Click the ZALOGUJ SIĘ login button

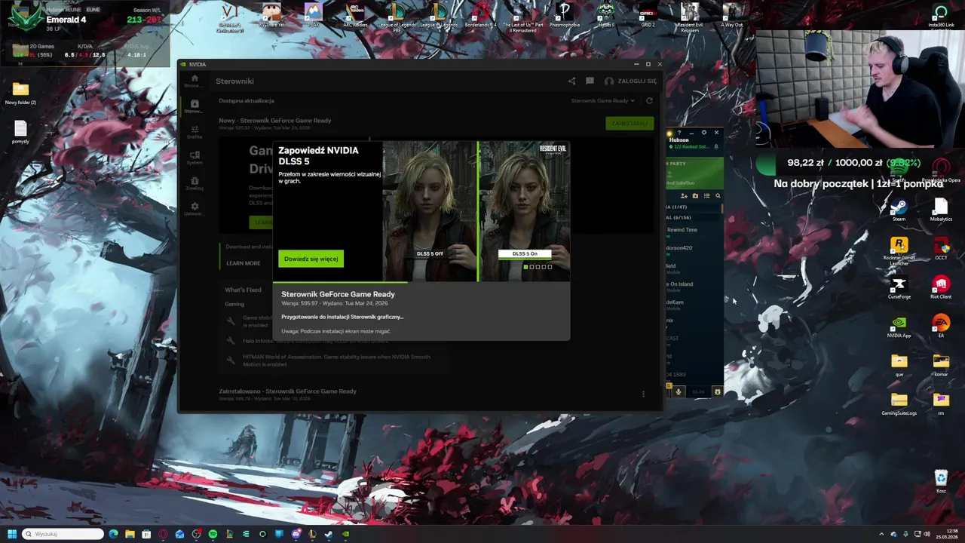[x=631, y=81]
